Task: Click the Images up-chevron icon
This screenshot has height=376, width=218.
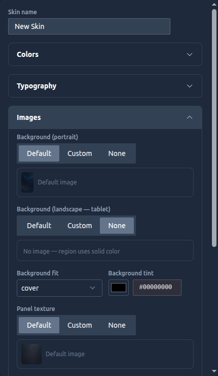Action: pyautogui.click(x=190, y=117)
